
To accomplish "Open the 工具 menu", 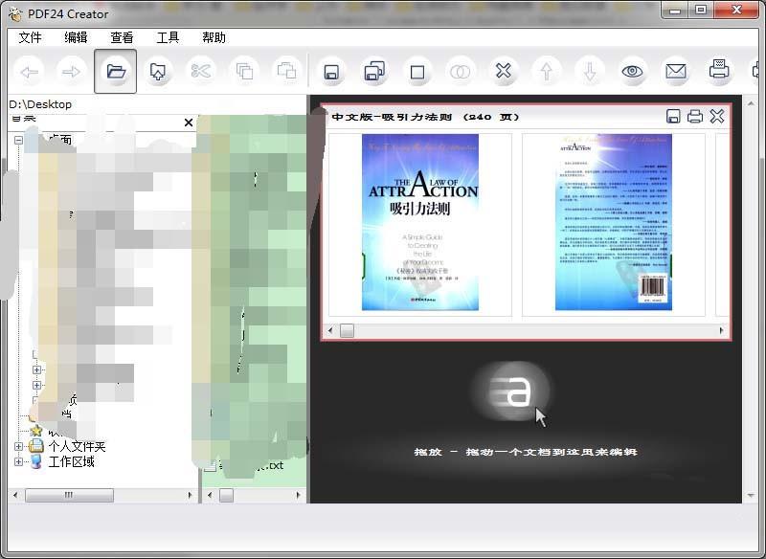I will pos(168,37).
